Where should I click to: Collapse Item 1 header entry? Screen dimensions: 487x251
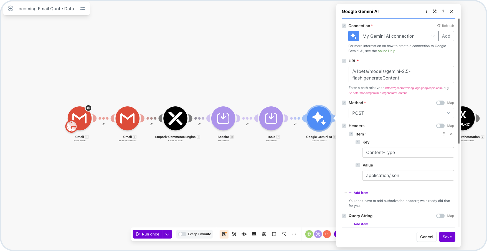351,134
